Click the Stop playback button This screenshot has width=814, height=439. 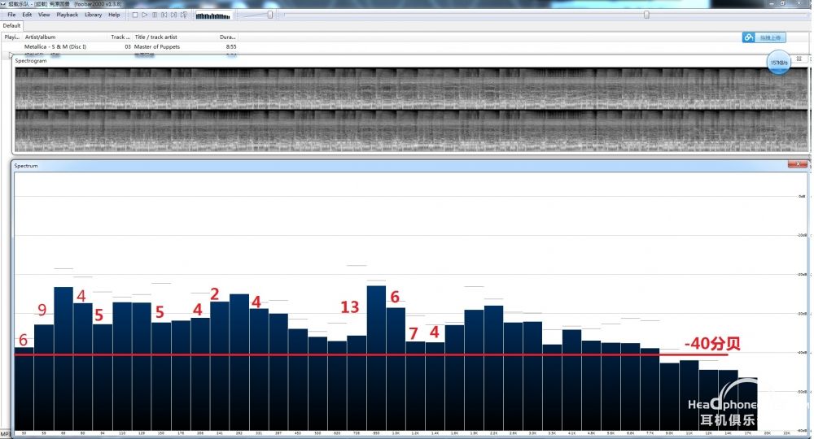pos(135,15)
